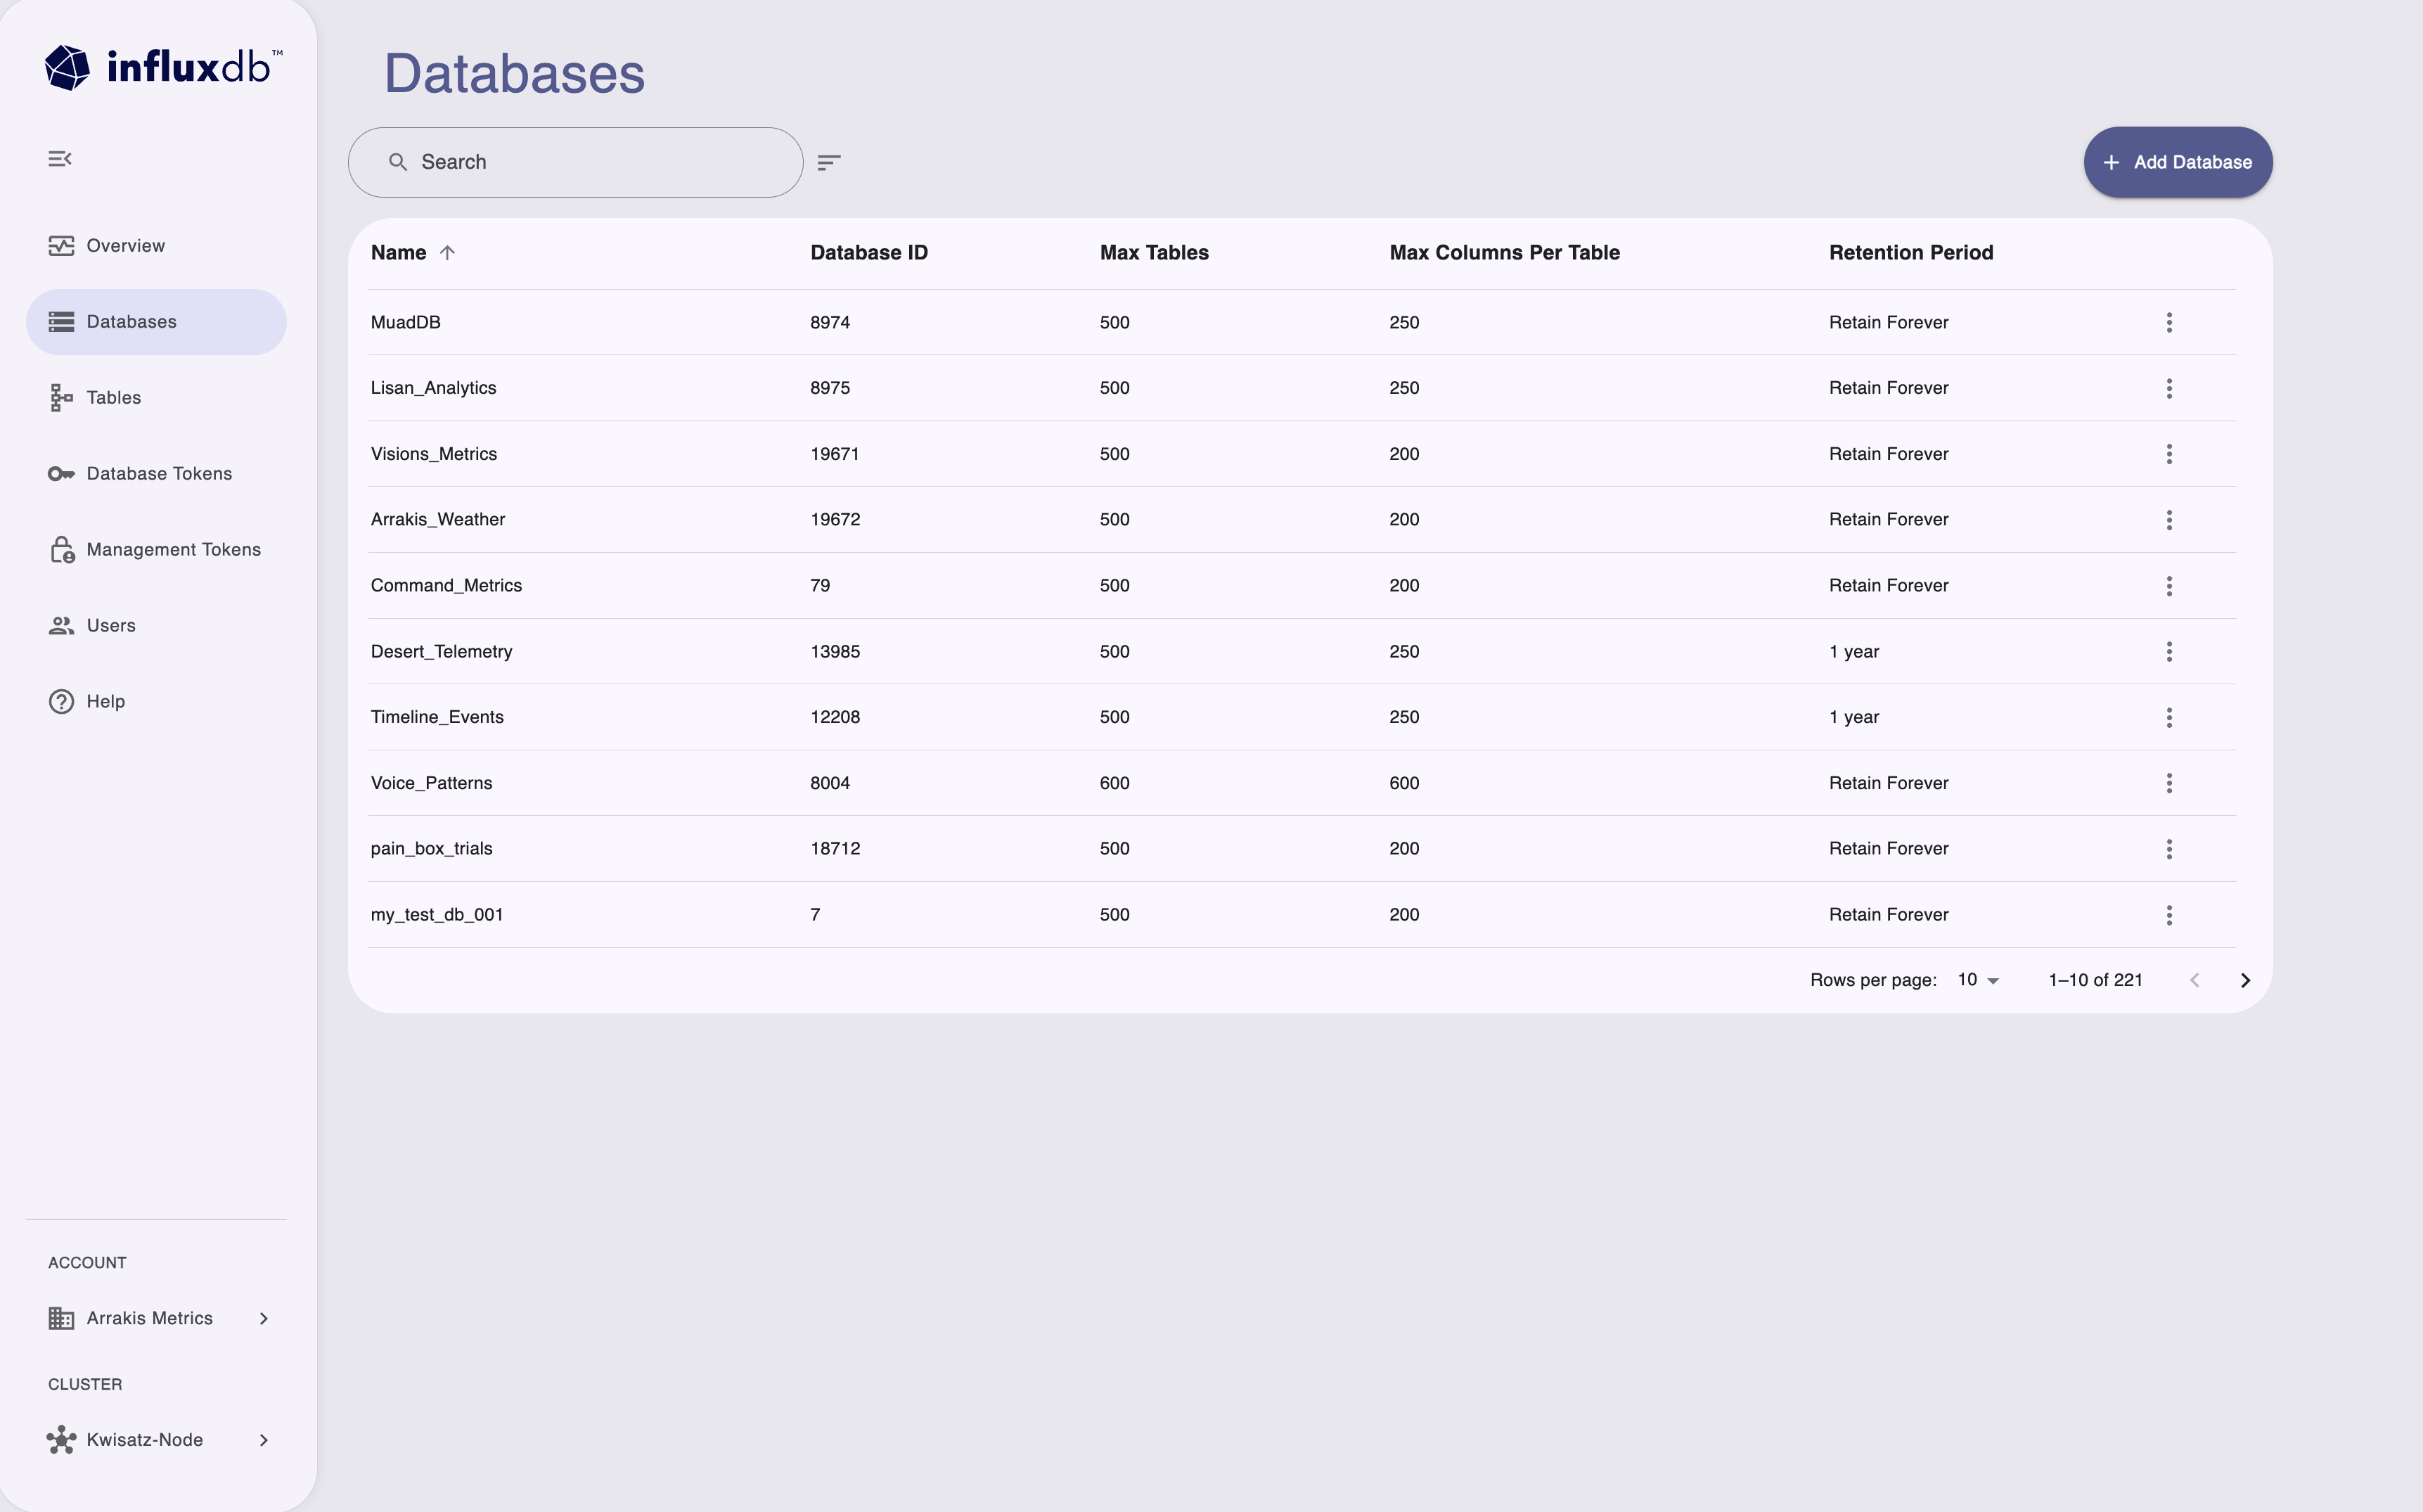Viewport: 2423px width, 1512px height.
Task: Open Management Tokens page
Action: (x=156, y=550)
